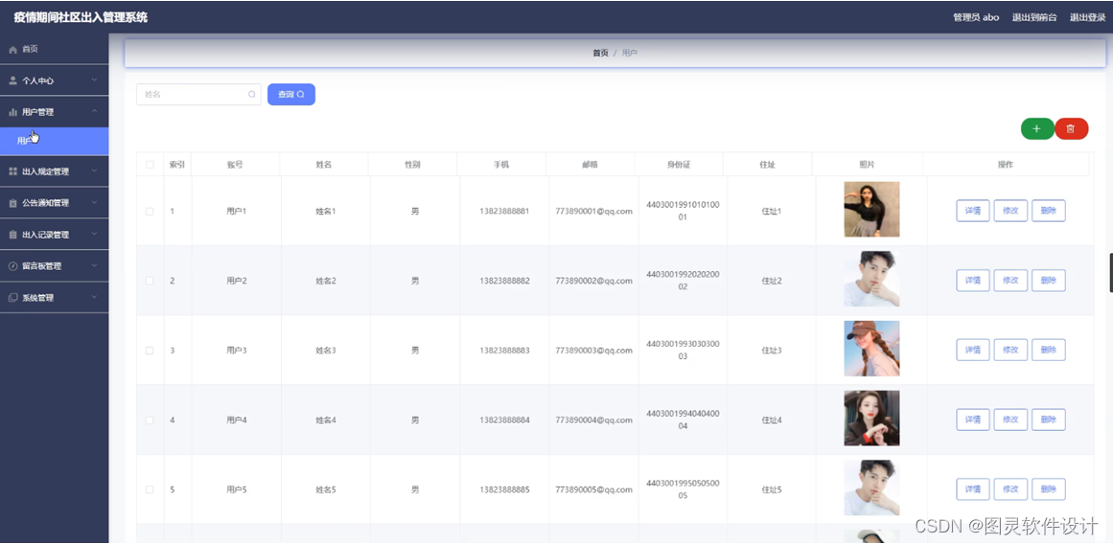1113x544 pixels.
Task: Click the clipboard icon beside 公告通知管理
Action: click(12, 203)
